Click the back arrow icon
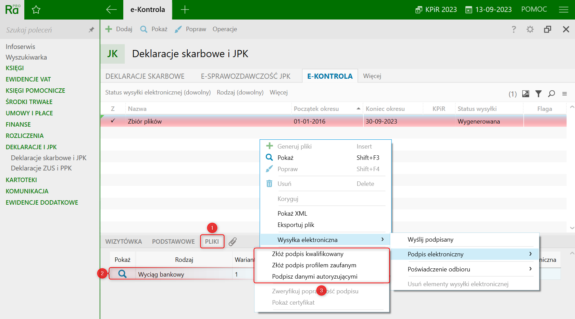The height and width of the screenshot is (319, 575). [x=111, y=10]
